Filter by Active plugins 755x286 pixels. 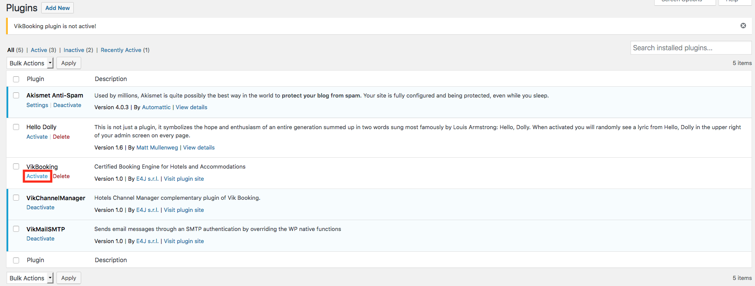(x=39, y=50)
